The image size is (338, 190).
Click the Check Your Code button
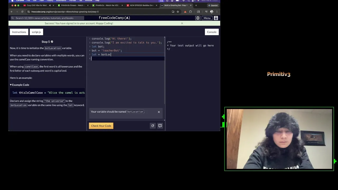point(101,126)
